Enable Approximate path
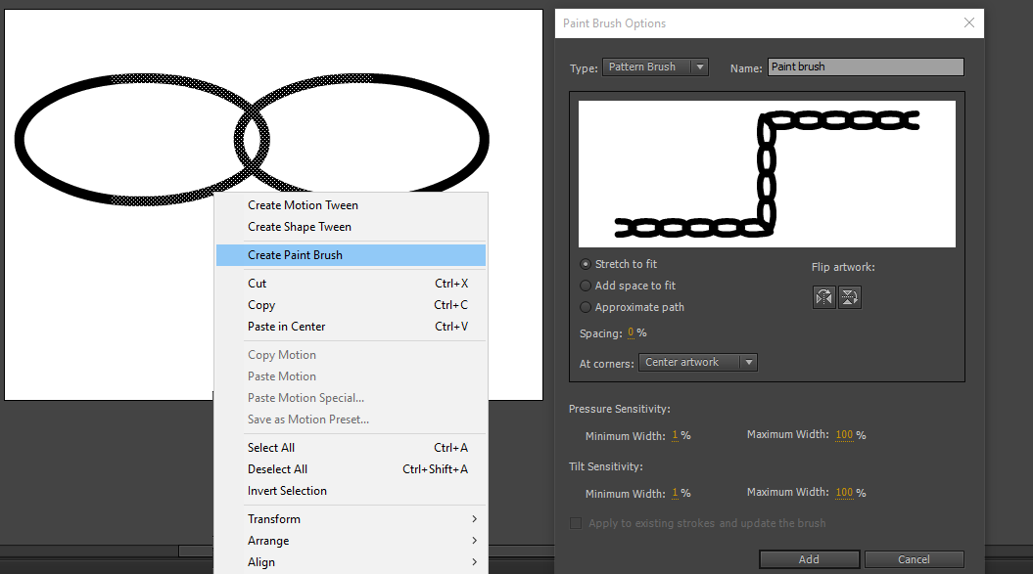1033x574 pixels. click(x=585, y=305)
